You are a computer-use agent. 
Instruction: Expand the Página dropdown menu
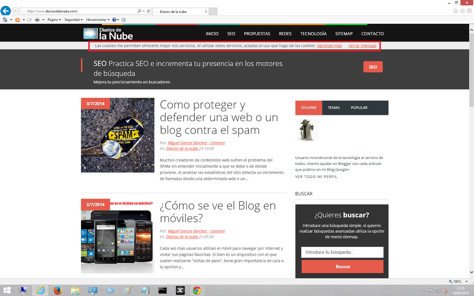[54, 20]
